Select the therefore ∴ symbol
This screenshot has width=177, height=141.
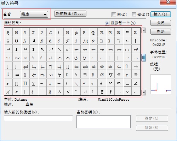pos(119,92)
